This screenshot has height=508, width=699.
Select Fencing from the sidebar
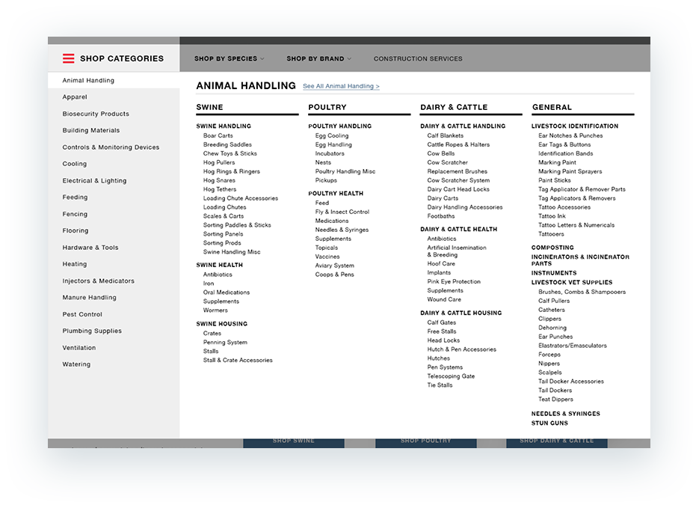click(76, 213)
